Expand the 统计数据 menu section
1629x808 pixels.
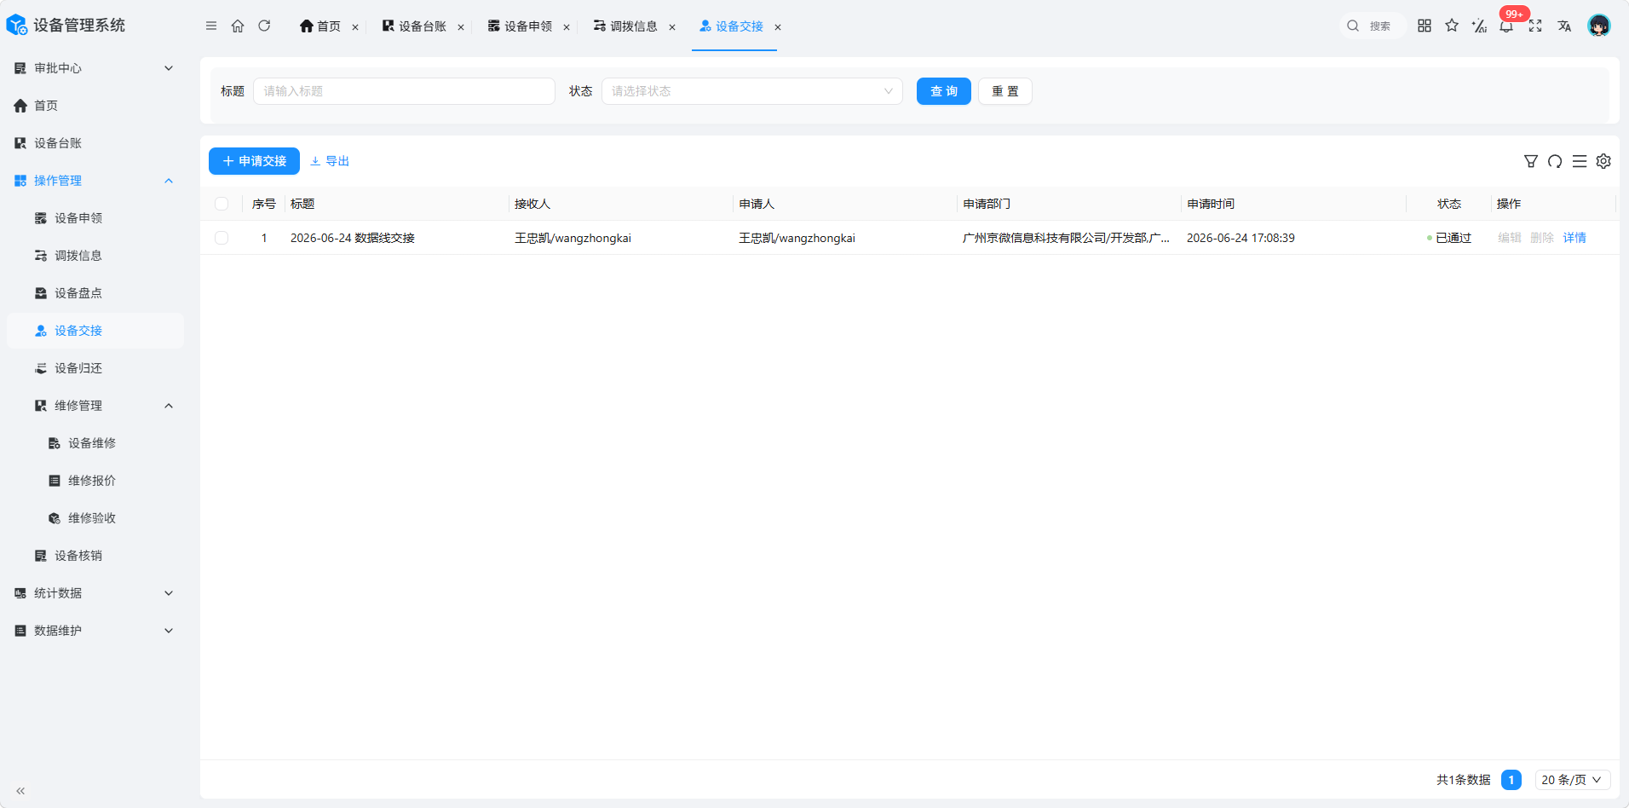click(94, 593)
